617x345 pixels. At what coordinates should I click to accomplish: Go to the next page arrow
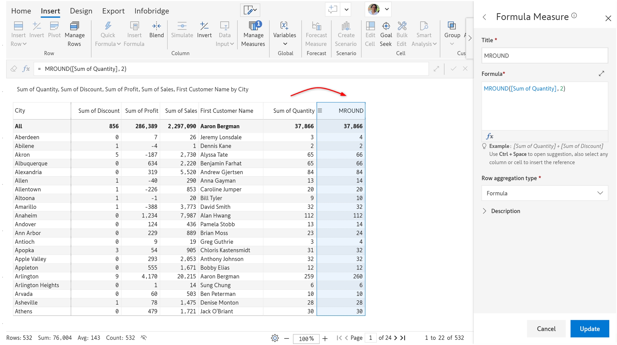click(396, 338)
